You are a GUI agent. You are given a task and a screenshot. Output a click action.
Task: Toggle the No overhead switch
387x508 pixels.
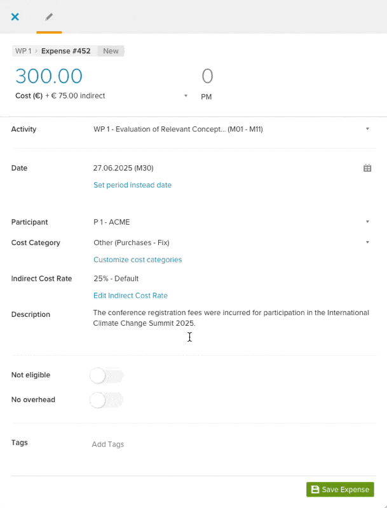(x=107, y=400)
